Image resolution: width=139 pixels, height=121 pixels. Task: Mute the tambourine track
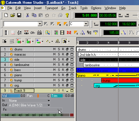click(x=54, y=65)
